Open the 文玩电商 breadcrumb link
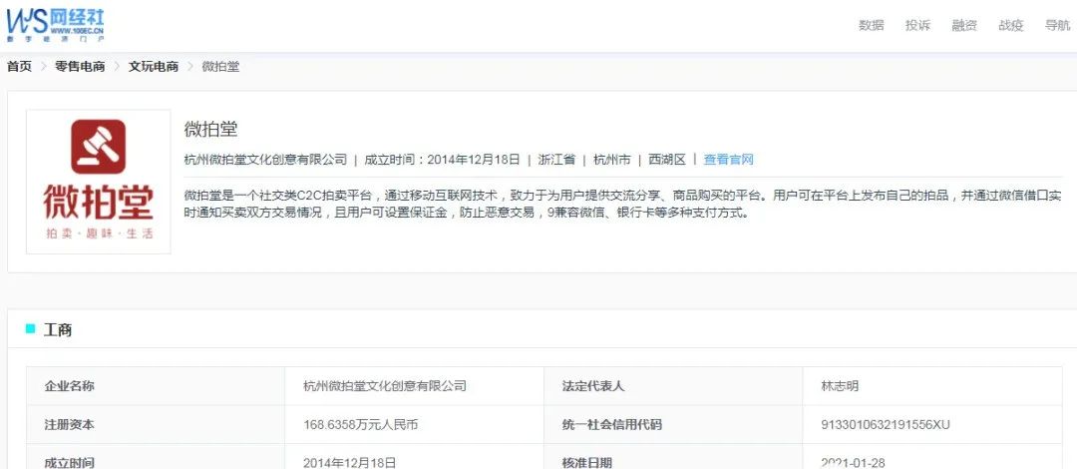The height and width of the screenshot is (469, 1077). 154,67
